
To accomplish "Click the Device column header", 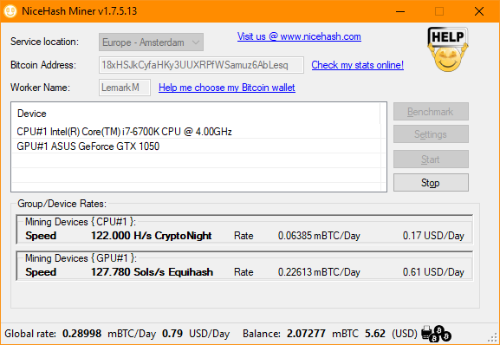I will point(196,114).
